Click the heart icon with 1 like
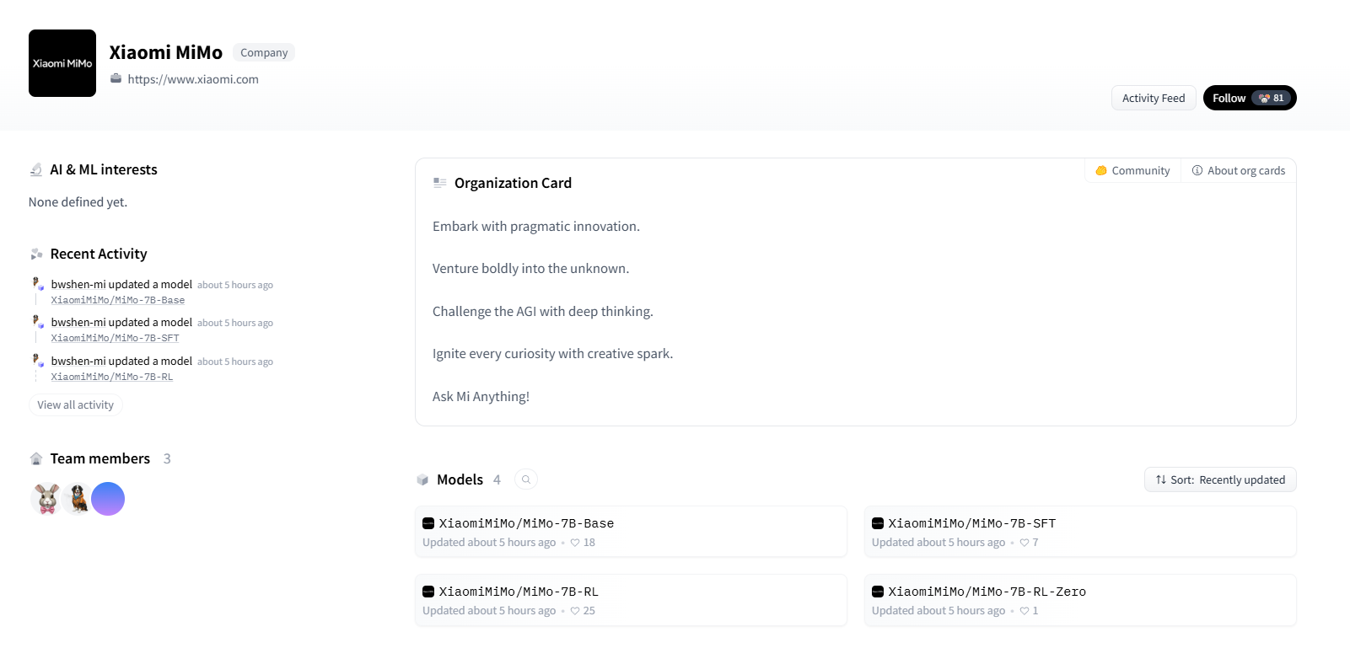This screenshot has width=1350, height=648. point(1025,611)
